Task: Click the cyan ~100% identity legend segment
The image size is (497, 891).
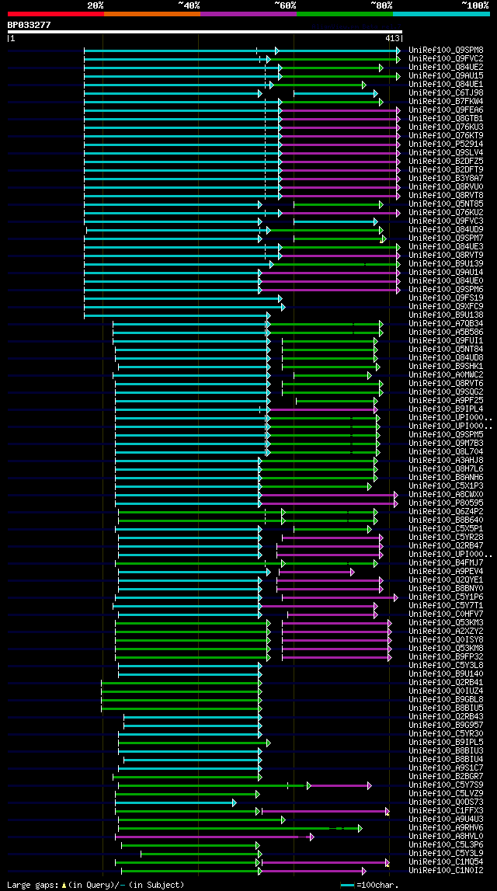Action: 441,14
